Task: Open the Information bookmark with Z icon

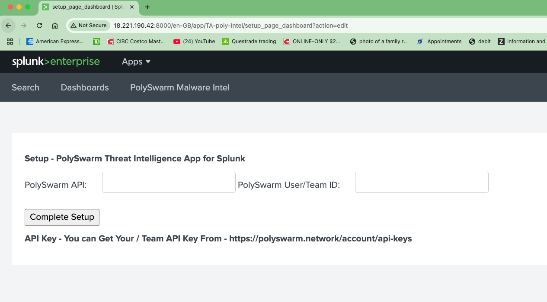Action: (522, 42)
